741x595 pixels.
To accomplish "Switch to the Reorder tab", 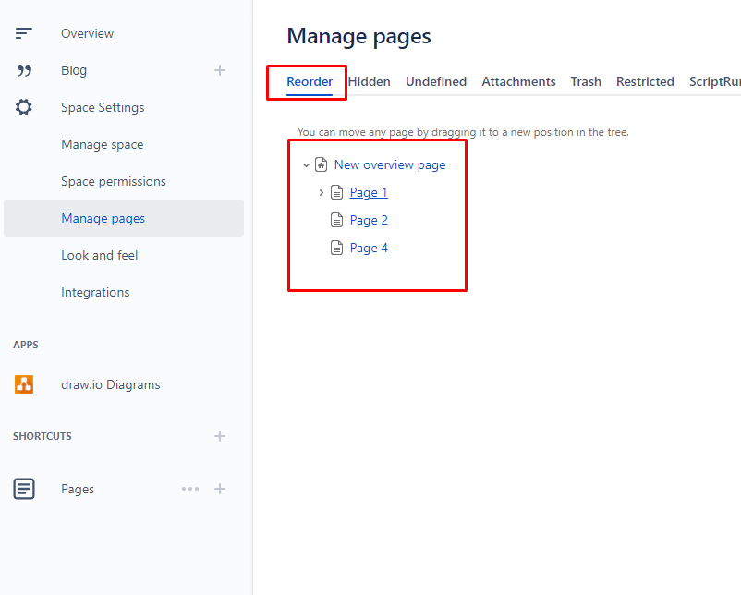I will pyautogui.click(x=310, y=81).
